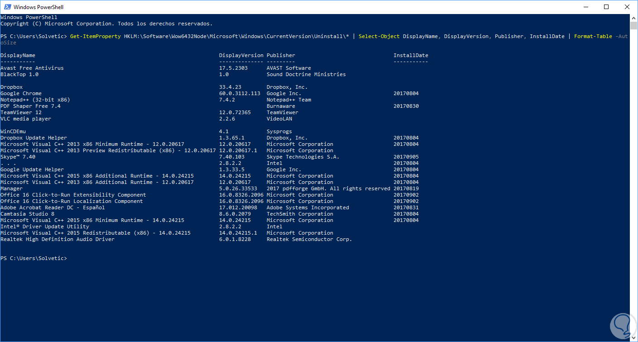Select the Manager display name
Image resolution: width=638 pixels, height=342 pixels.
click(x=11, y=188)
